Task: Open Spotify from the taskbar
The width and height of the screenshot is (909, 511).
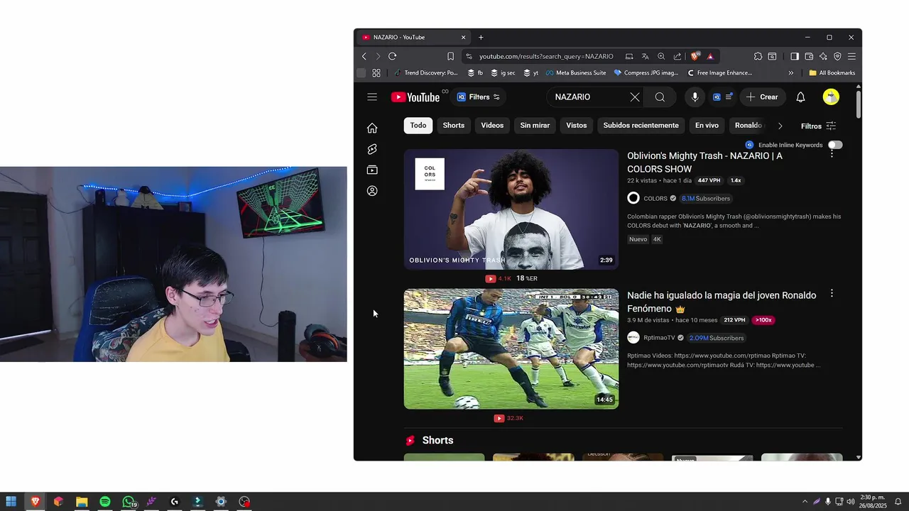Action: point(105,502)
